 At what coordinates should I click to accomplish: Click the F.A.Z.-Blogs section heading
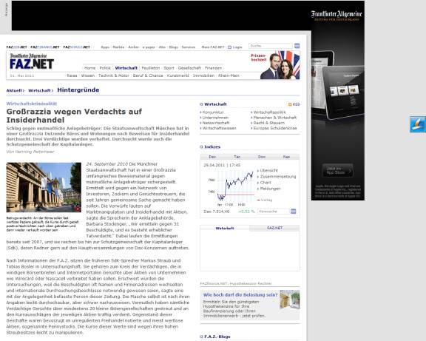pyautogui.click(x=217, y=337)
